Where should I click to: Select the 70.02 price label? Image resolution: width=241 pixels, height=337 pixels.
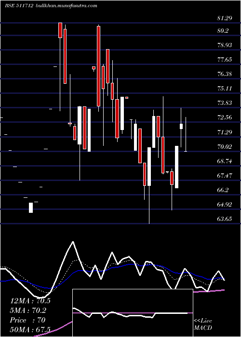coord(225,147)
